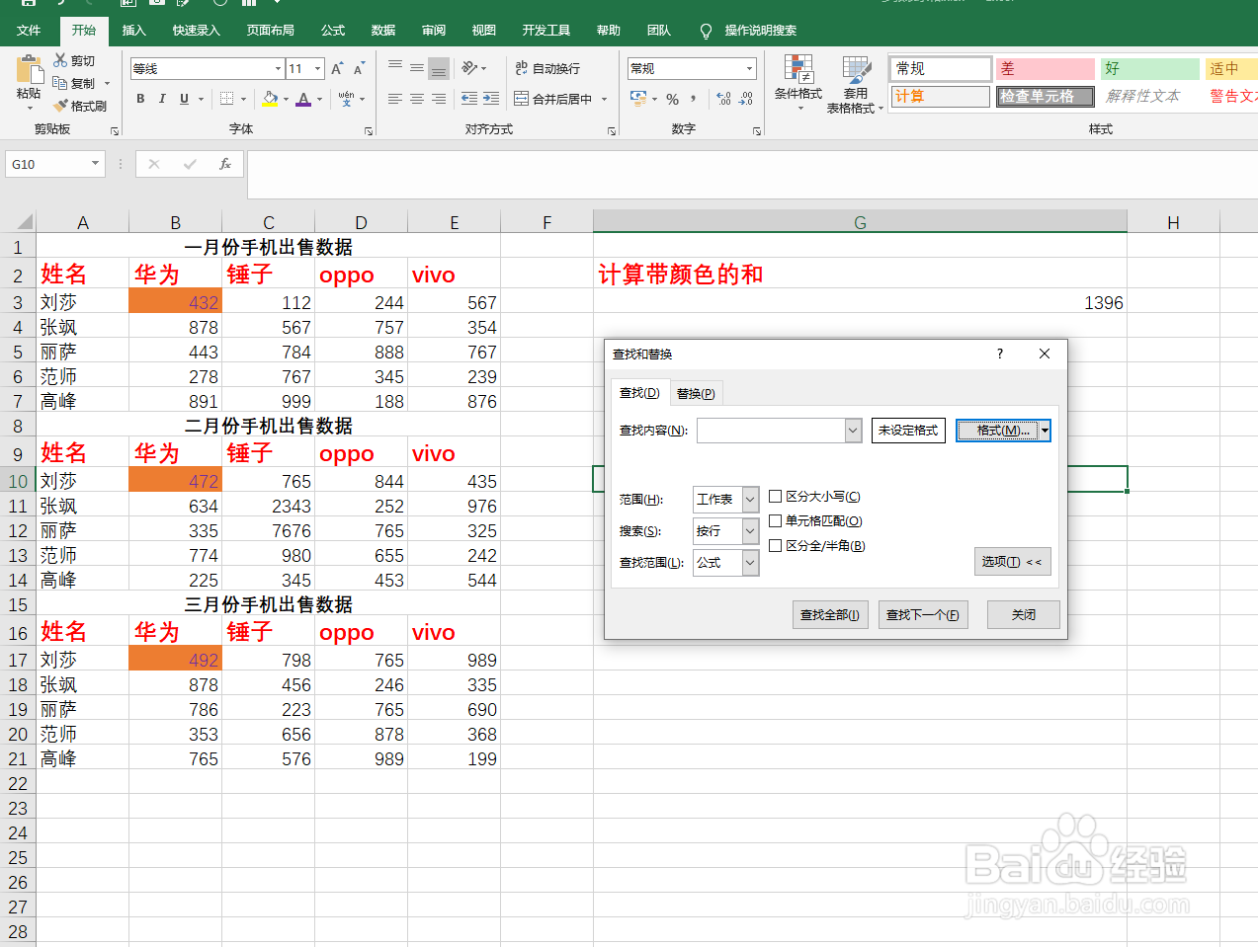The width and height of the screenshot is (1258, 947).
Task: Click the 查找全部 find all button
Action: [830, 613]
